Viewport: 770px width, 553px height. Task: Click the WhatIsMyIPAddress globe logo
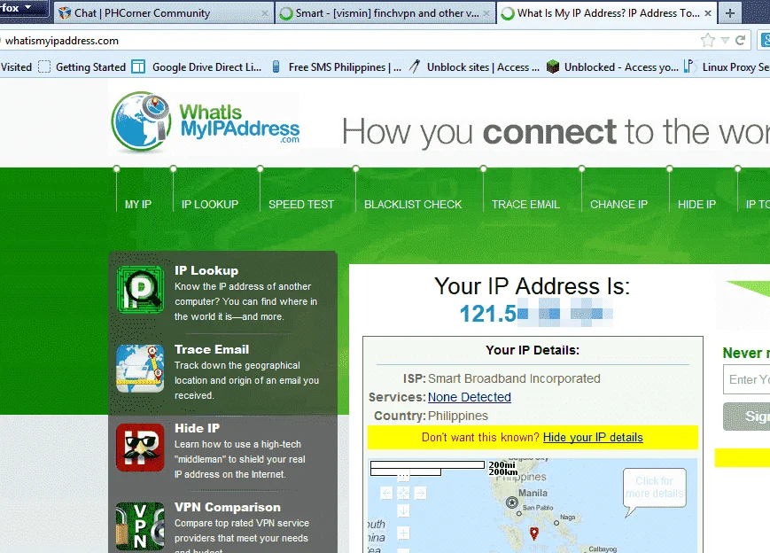click(x=141, y=121)
